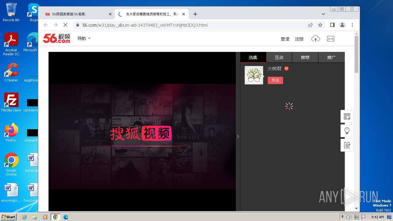Image resolution: width=393 pixels, height=221 pixels.
Task: Click the 56.com logo
Action: 56,38
